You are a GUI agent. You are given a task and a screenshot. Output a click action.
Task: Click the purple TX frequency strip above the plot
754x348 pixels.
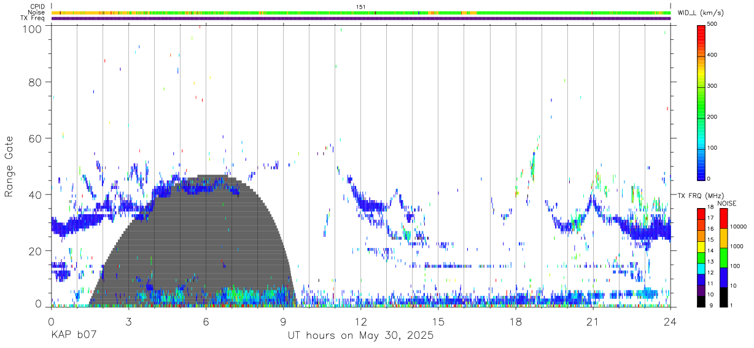(361, 18)
